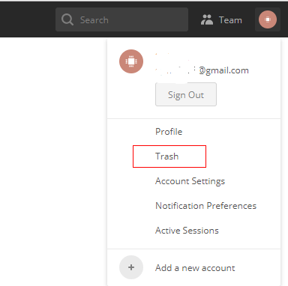The image size is (288, 286).
Task: Click empty menu space right of Sign Out
Action: (247, 94)
